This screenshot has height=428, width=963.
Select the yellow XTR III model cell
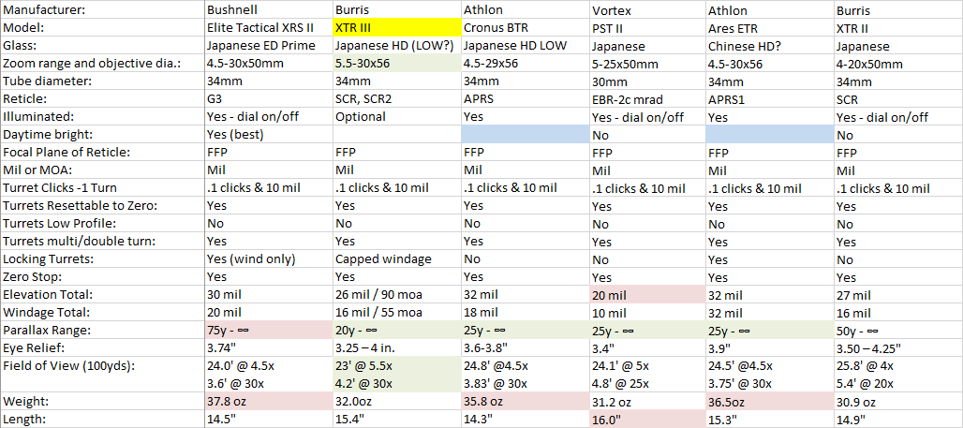397,27
